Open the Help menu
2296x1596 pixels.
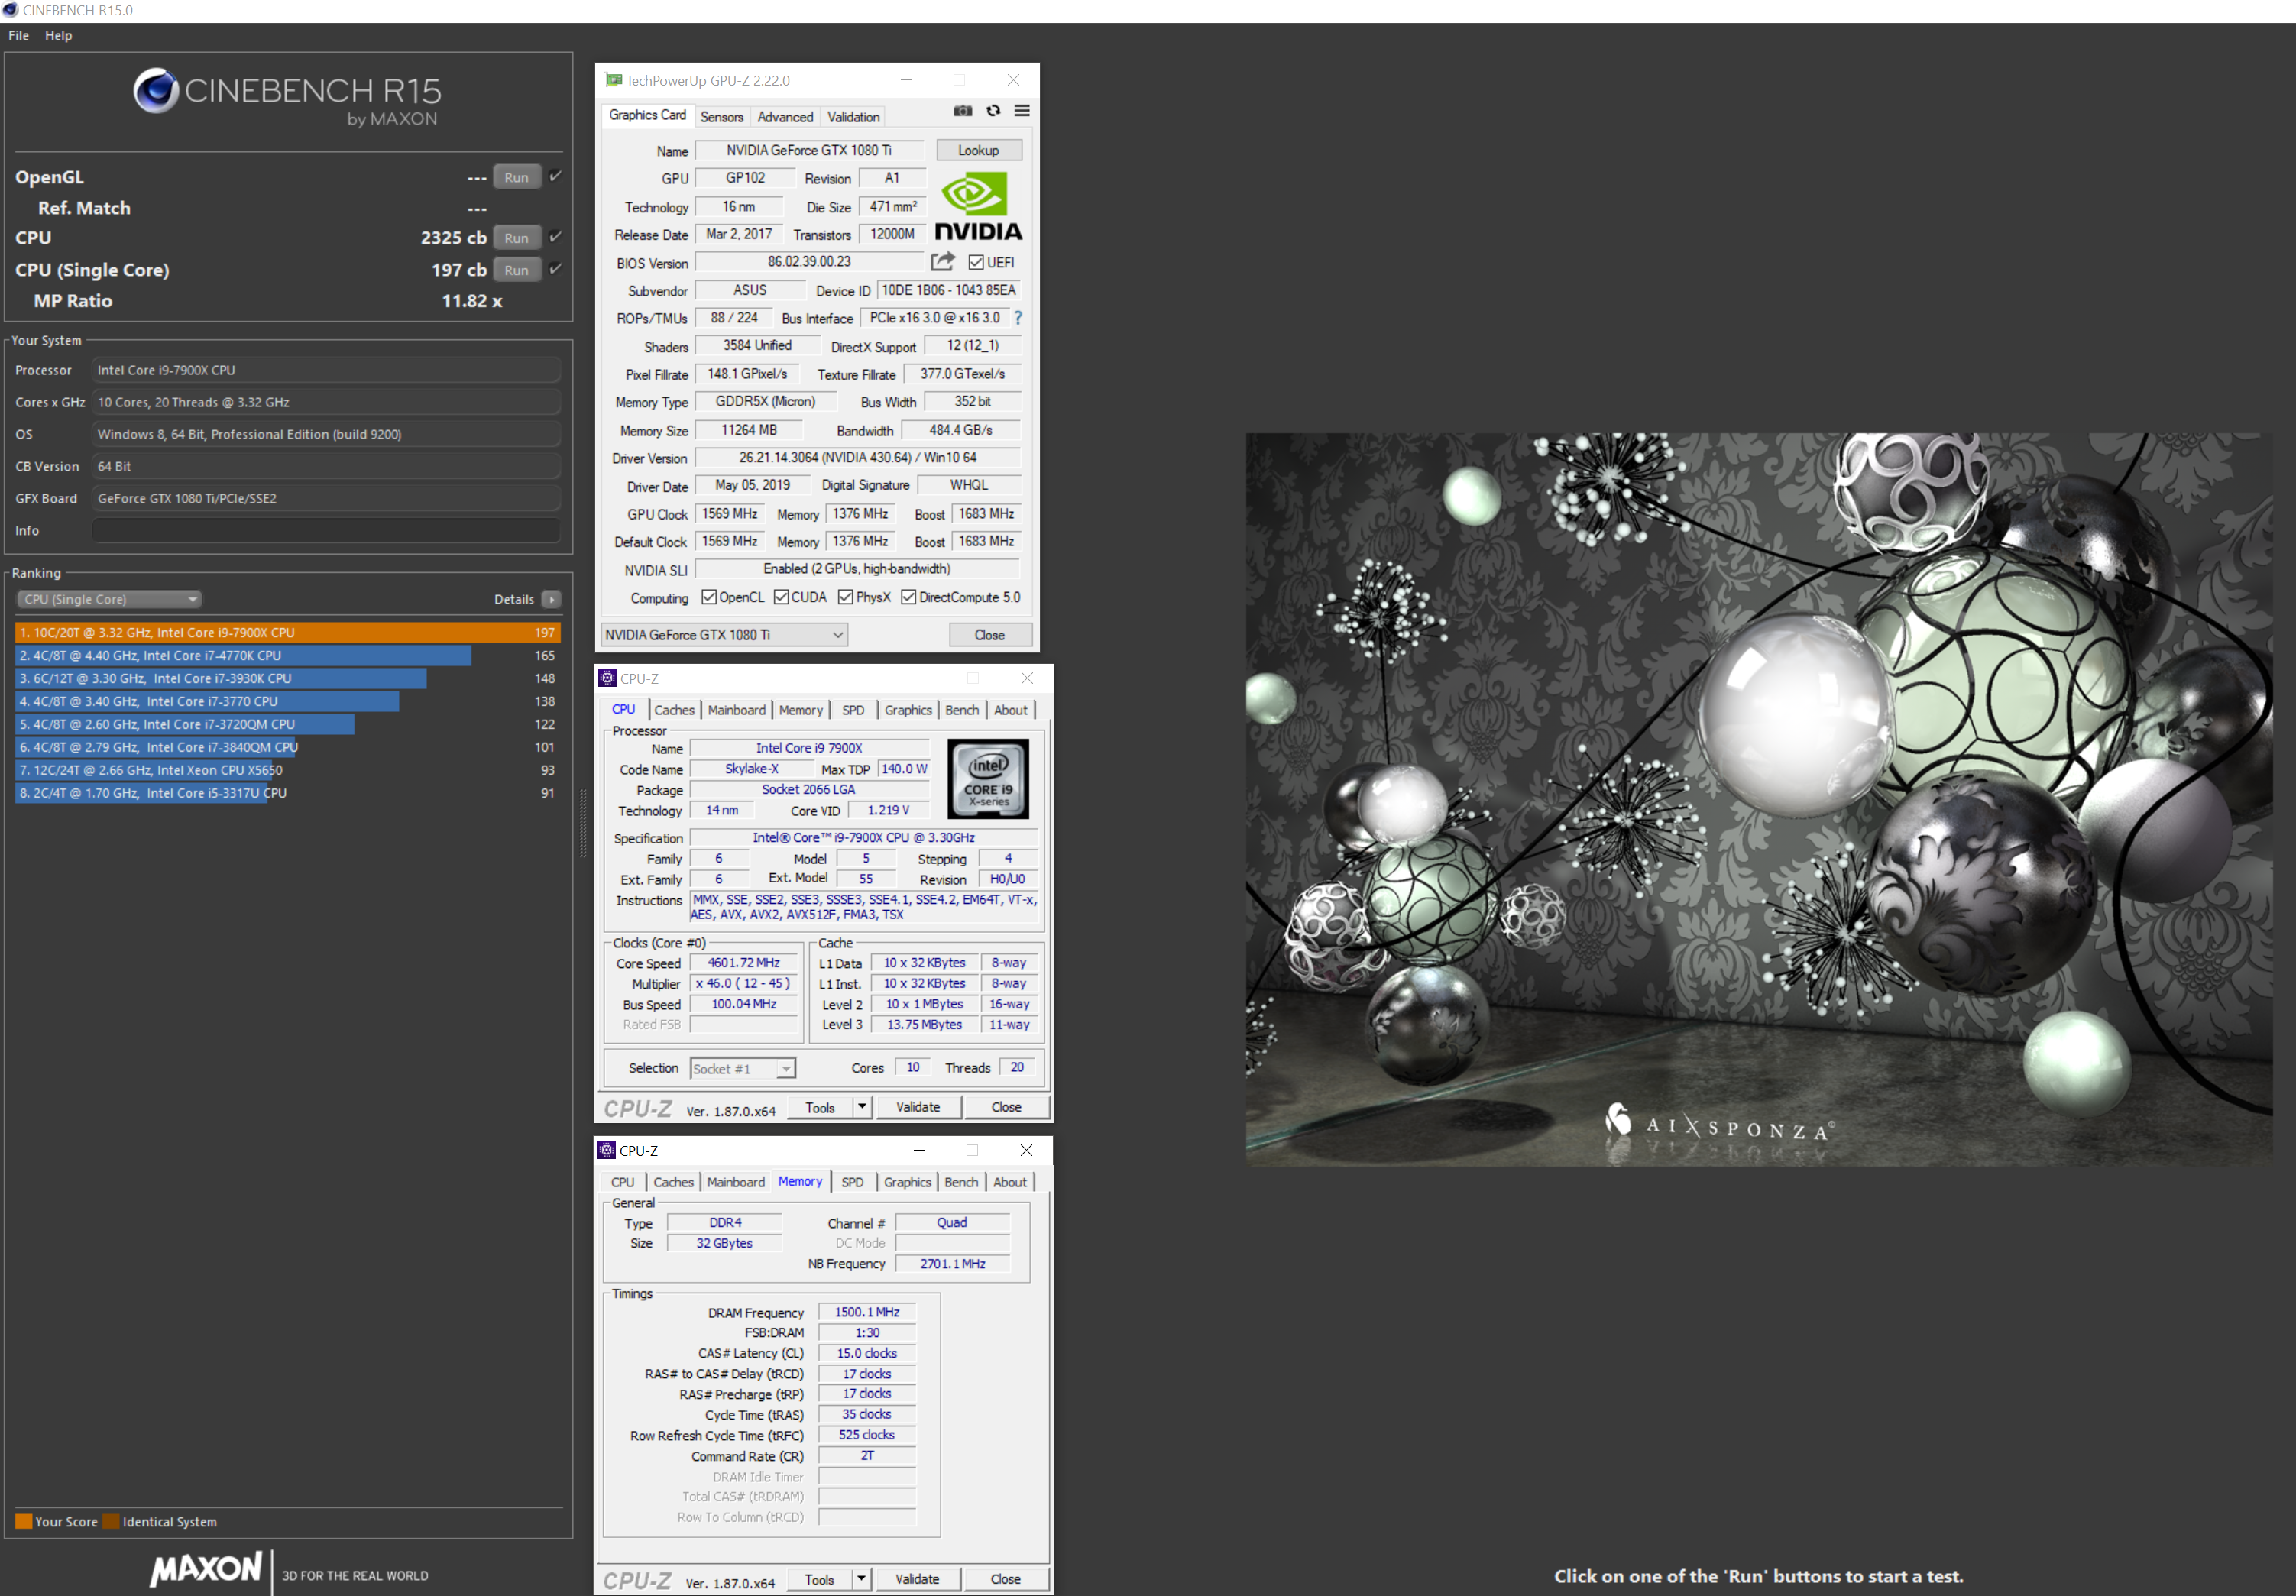[59, 35]
